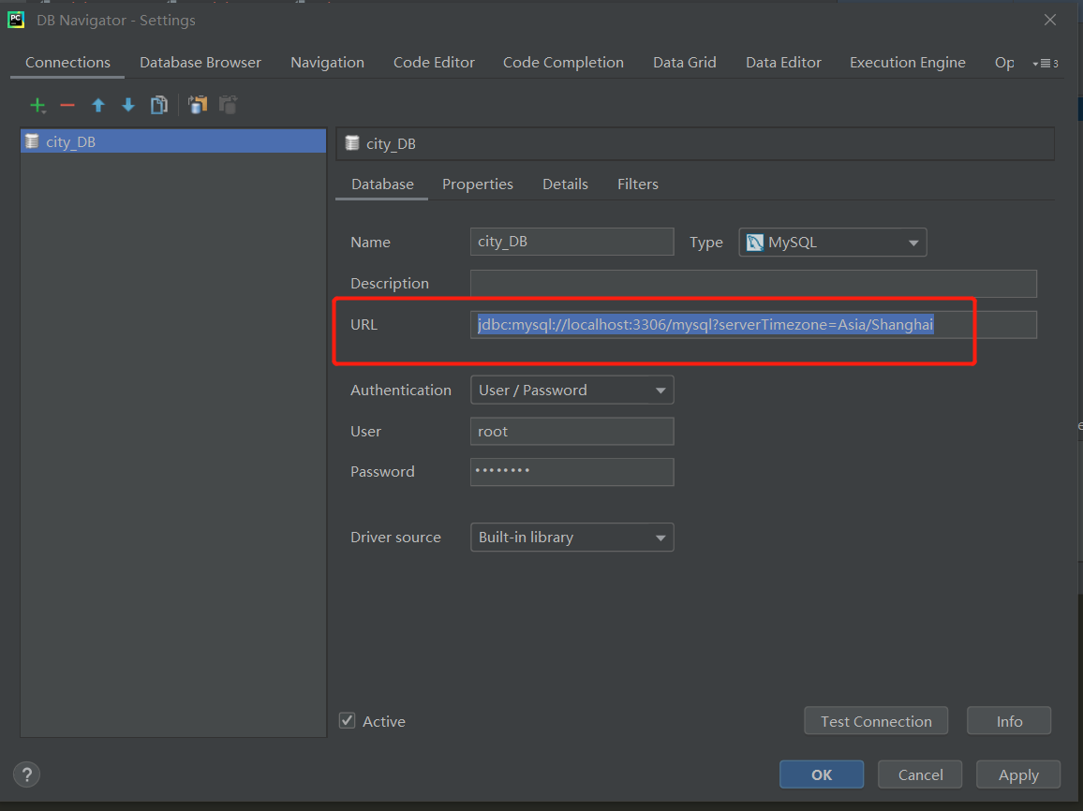This screenshot has width=1083, height=811.
Task: Paste connections from clipboard
Action: [227, 105]
